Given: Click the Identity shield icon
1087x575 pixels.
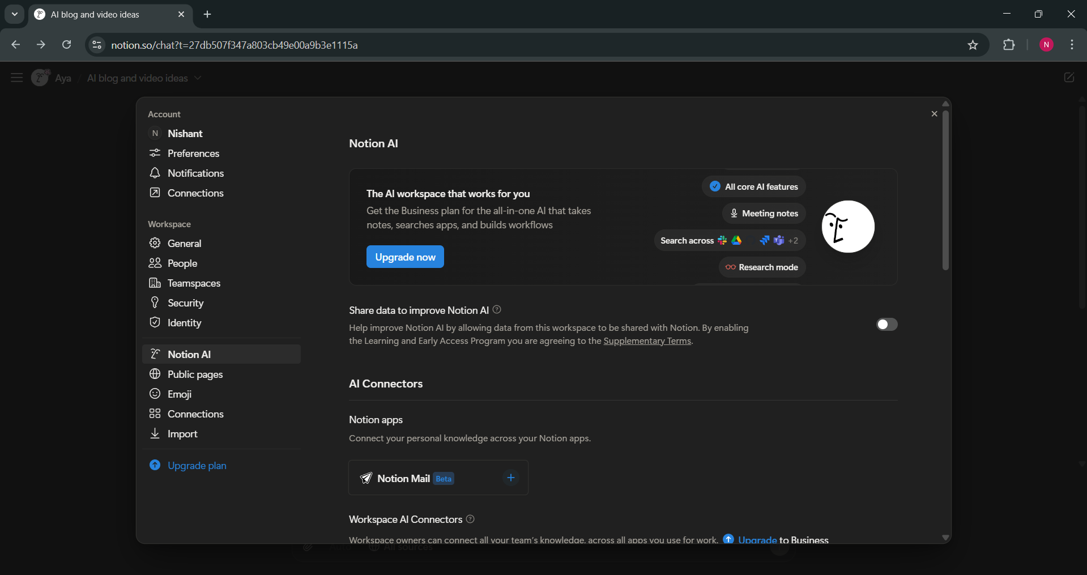Looking at the screenshot, I should pyautogui.click(x=155, y=322).
